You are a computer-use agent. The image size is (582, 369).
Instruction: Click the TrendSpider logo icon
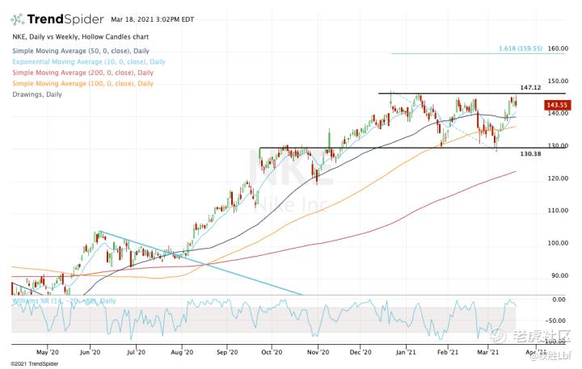pyautogui.click(x=18, y=19)
